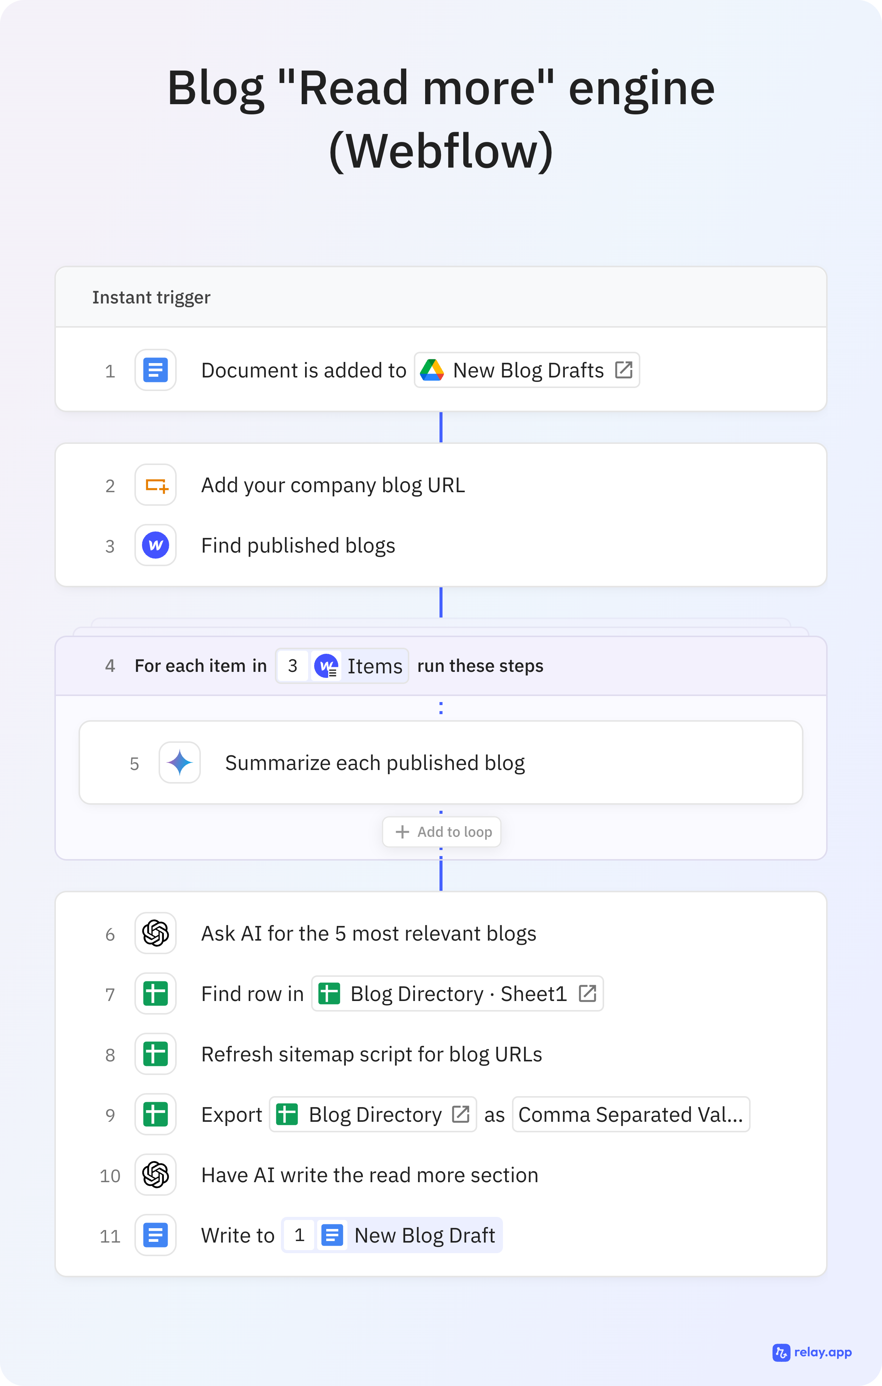Click the OpenAI icon for the read more section step

pos(155,1175)
